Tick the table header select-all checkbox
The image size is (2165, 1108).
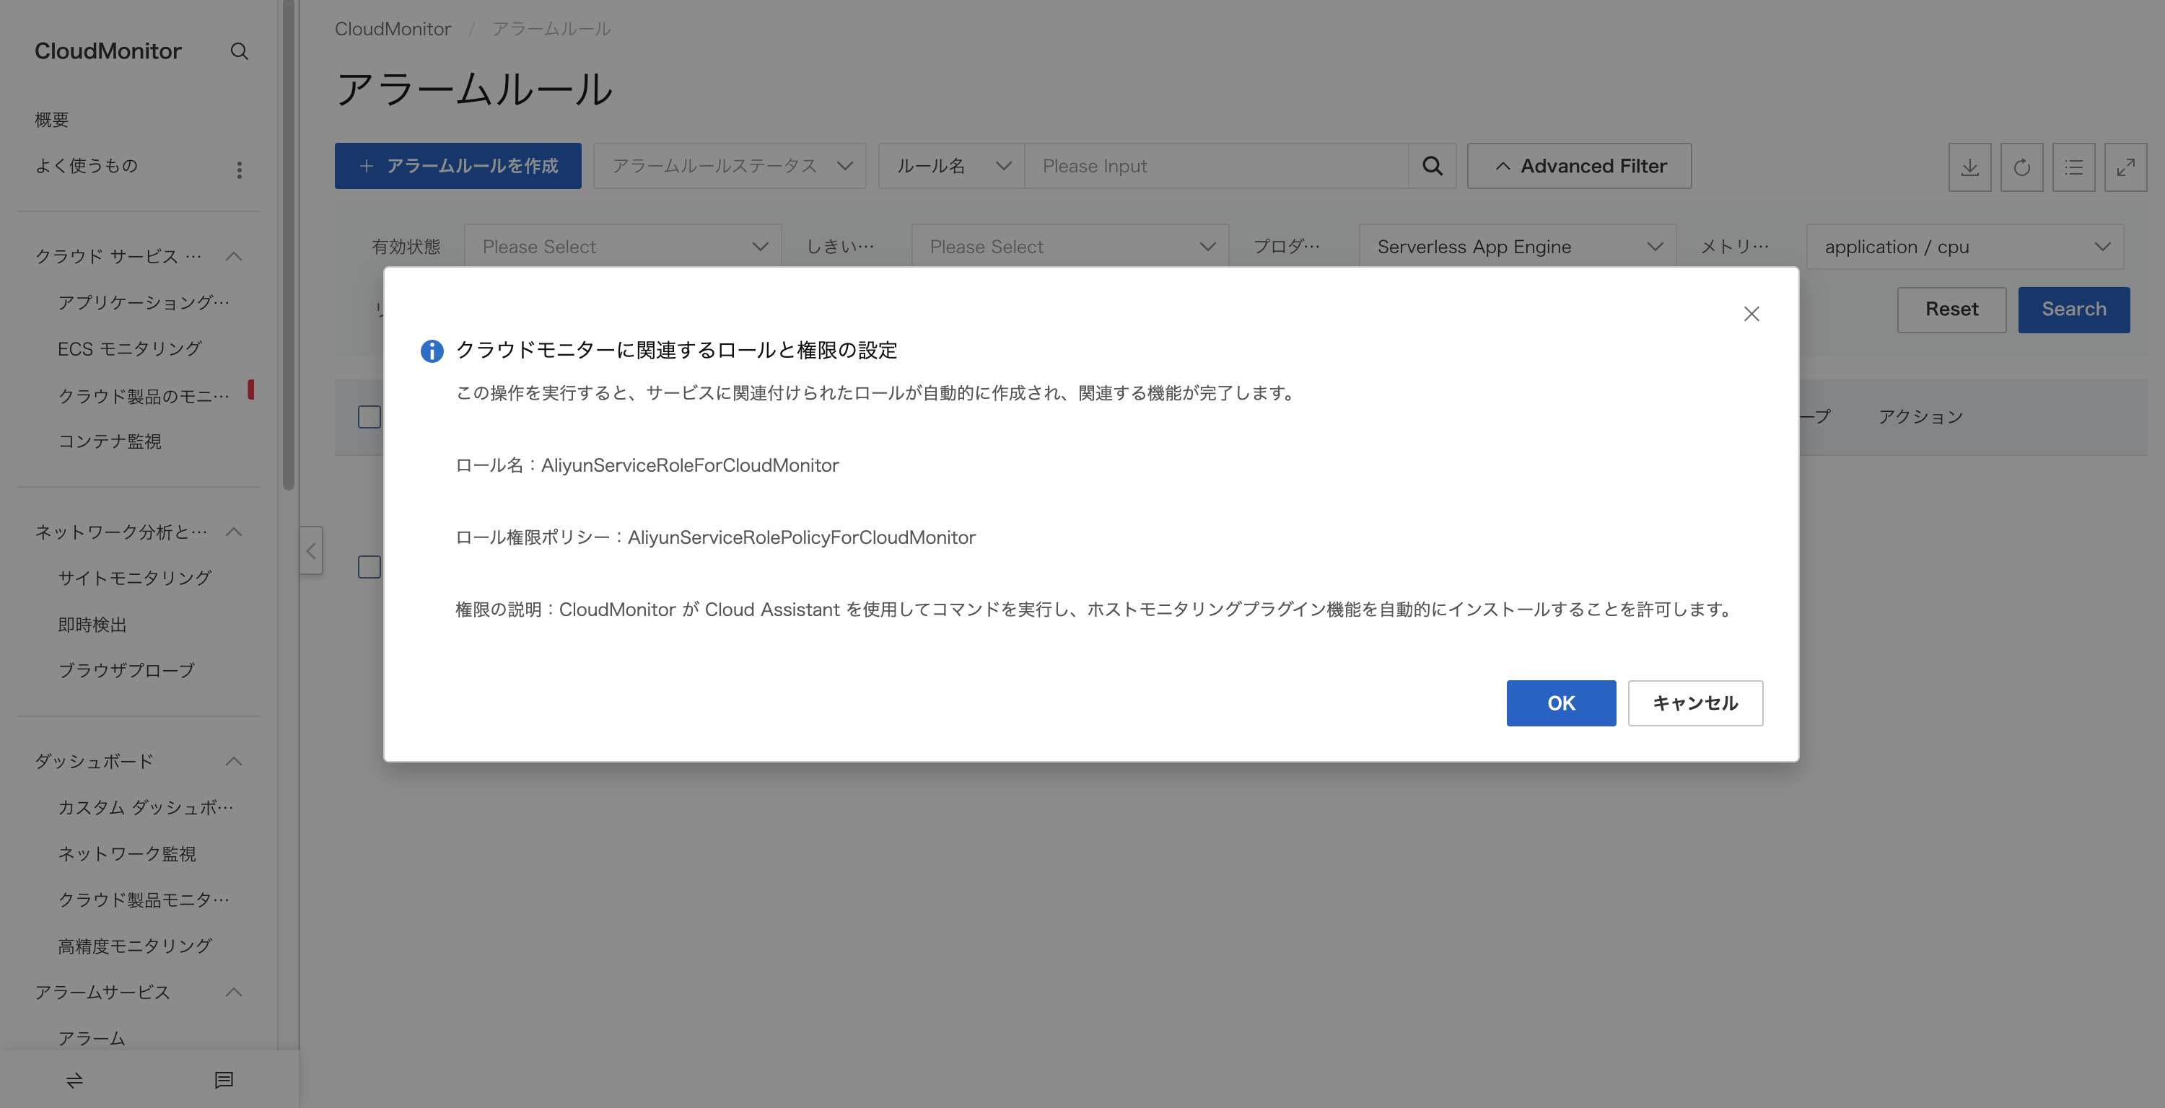(369, 417)
